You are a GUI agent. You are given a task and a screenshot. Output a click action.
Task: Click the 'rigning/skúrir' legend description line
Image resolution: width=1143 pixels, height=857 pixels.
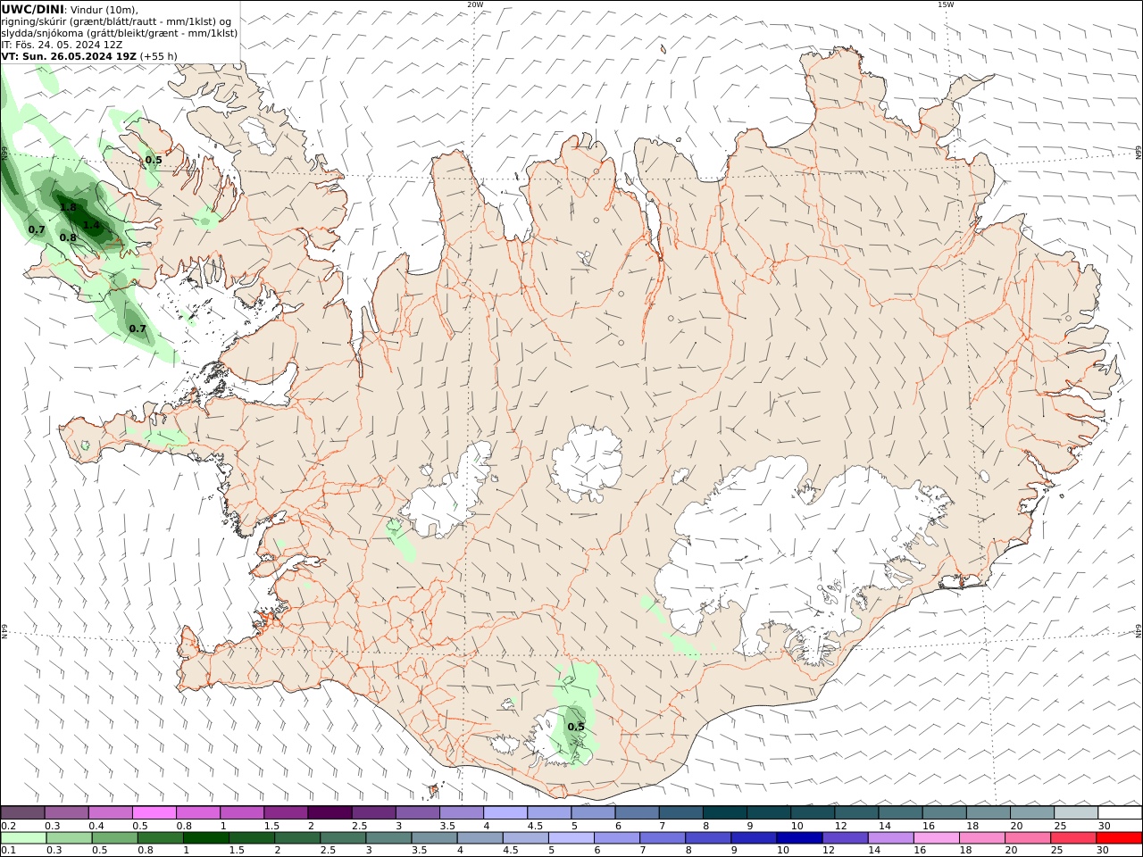(117, 21)
